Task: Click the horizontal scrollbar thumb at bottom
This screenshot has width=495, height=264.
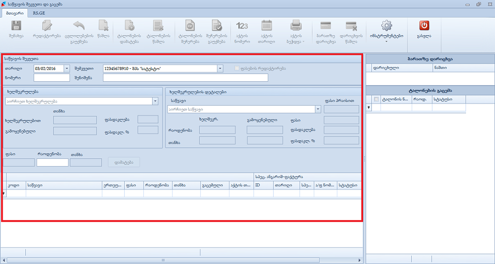Action: click(x=163, y=260)
